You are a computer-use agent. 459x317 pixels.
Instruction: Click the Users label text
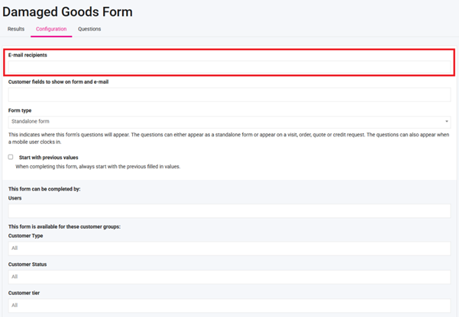click(x=15, y=198)
